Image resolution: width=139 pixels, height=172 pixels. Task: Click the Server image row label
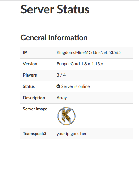(35, 109)
